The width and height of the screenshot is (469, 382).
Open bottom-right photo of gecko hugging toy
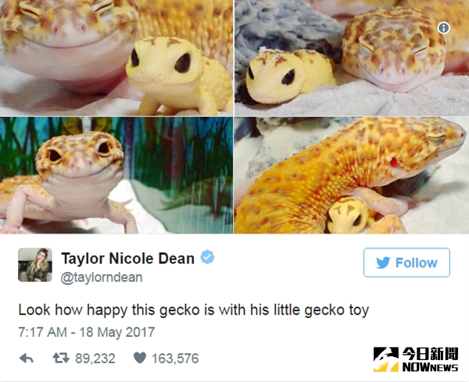352,175
